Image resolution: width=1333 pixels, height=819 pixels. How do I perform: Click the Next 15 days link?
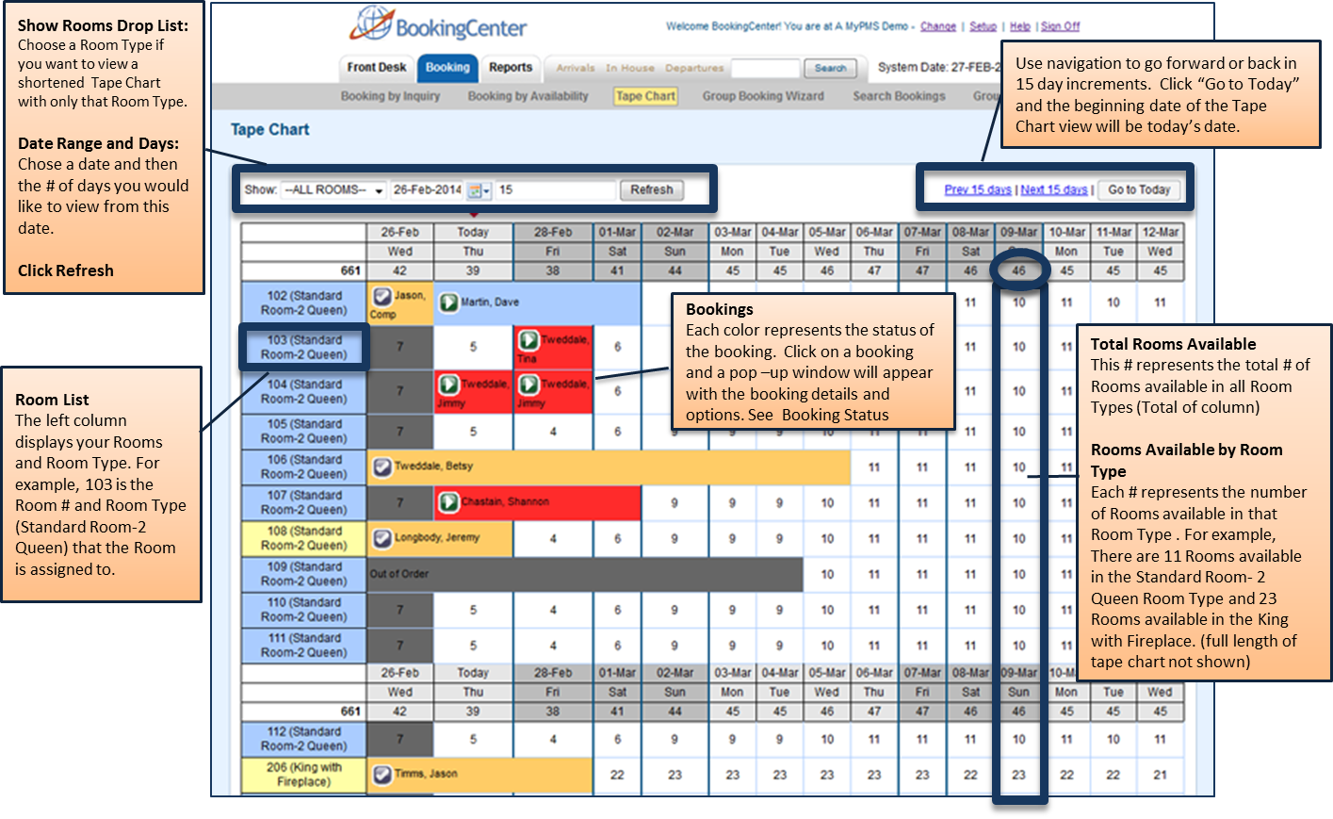coord(1054,188)
